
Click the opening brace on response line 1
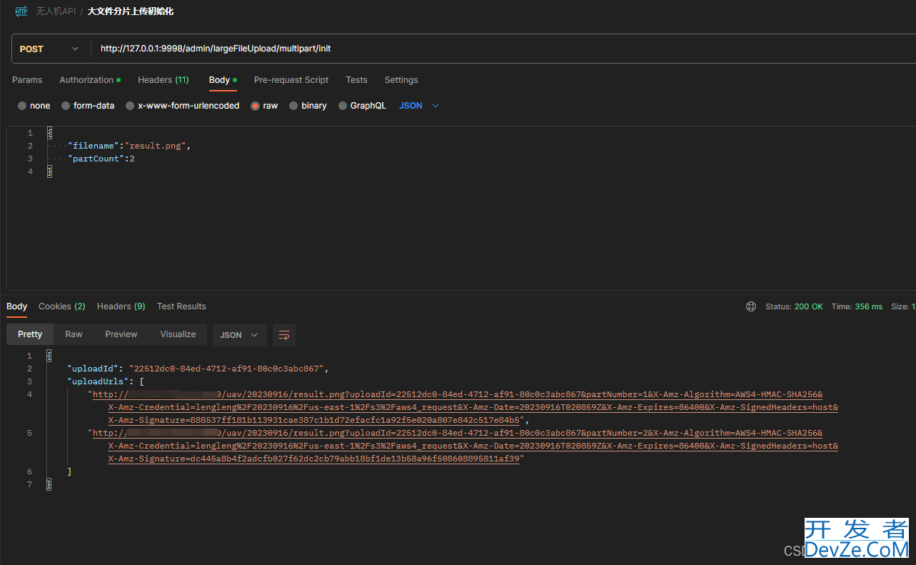pyautogui.click(x=49, y=356)
